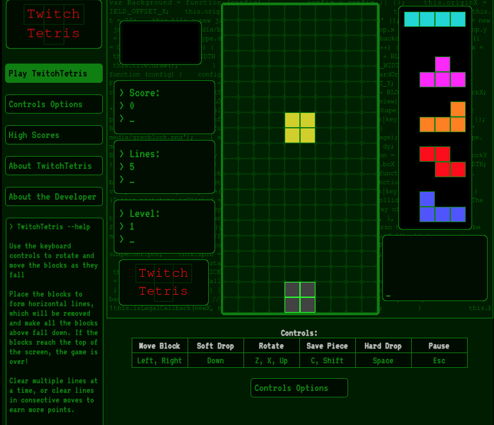Open About TwitchTetris page
Image resolution: width=494 pixels, height=425 pixels.
(x=54, y=166)
